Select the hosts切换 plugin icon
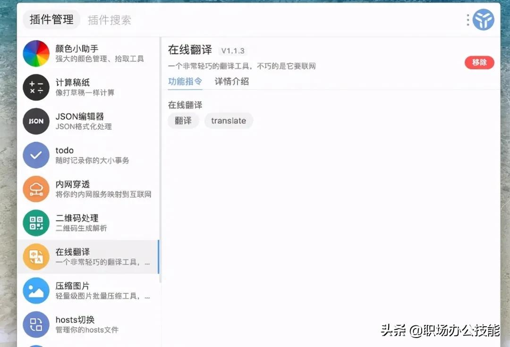The height and width of the screenshot is (347, 510). (x=36, y=324)
